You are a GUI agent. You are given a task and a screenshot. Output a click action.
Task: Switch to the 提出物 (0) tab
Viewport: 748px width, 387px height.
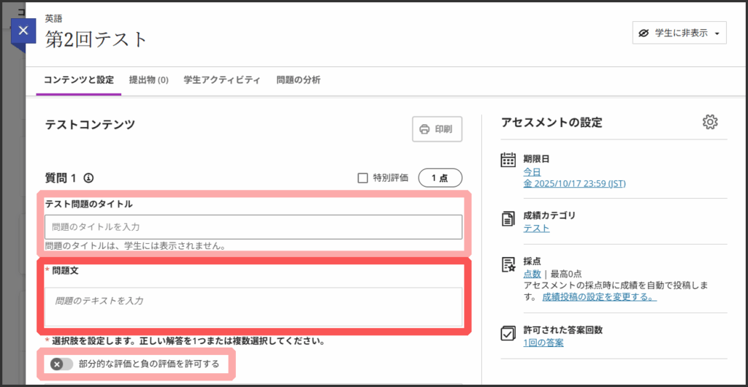(x=148, y=80)
